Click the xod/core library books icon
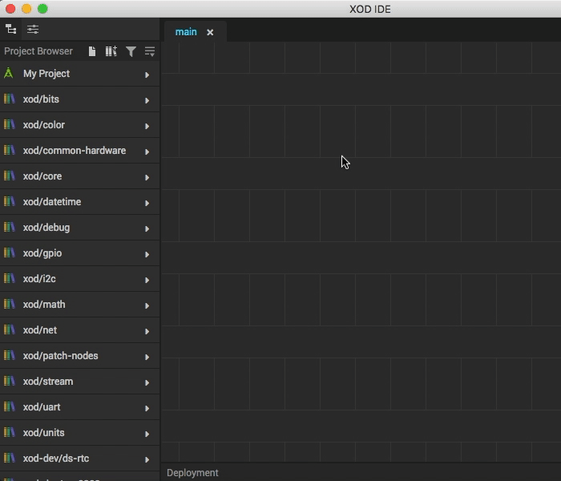The image size is (561, 481). 10,176
